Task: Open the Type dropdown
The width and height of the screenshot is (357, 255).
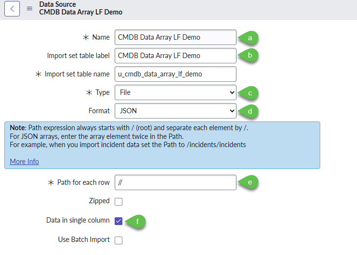Action: (x=175, y=92)
